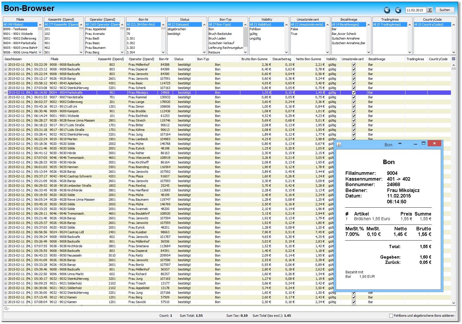Image resolution: width=462 pixels, height=324 pixels.
Task: Expand the row closed at 07:13:45
Action: coord(6,297)
